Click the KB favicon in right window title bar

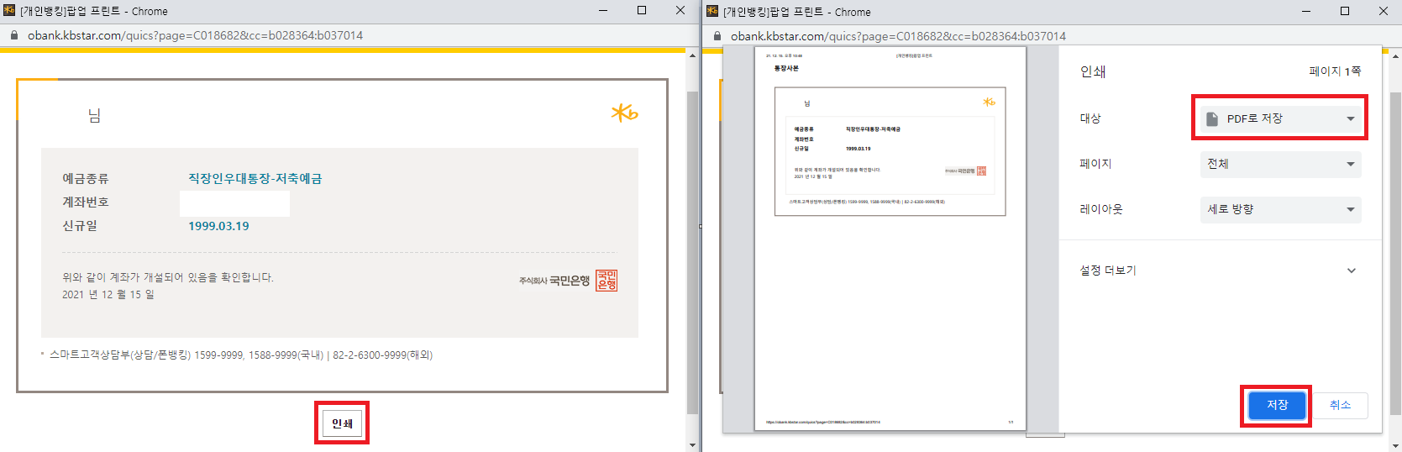(x=713, y=12)
